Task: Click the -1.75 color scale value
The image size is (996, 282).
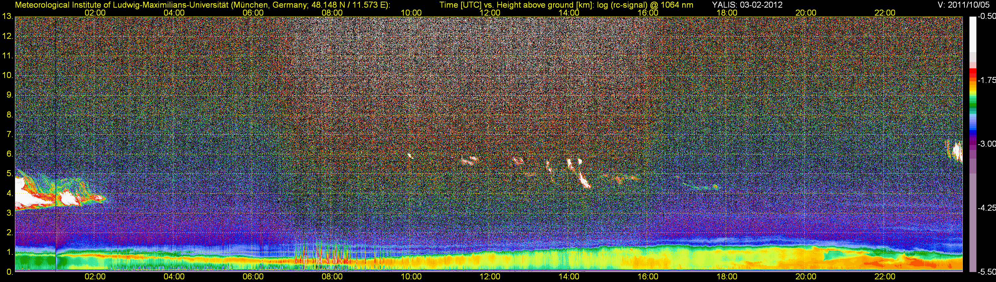Action: tap(987, 80)
